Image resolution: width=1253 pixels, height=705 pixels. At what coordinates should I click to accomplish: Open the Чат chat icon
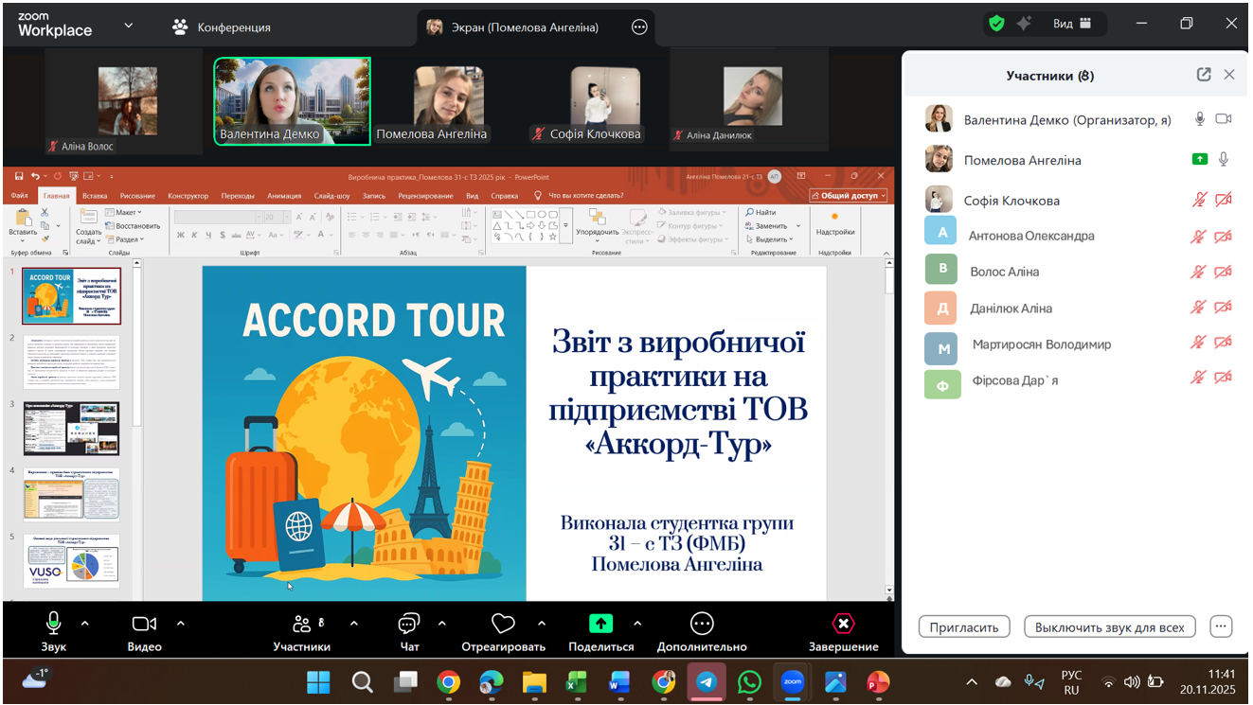tap(409, 625)
